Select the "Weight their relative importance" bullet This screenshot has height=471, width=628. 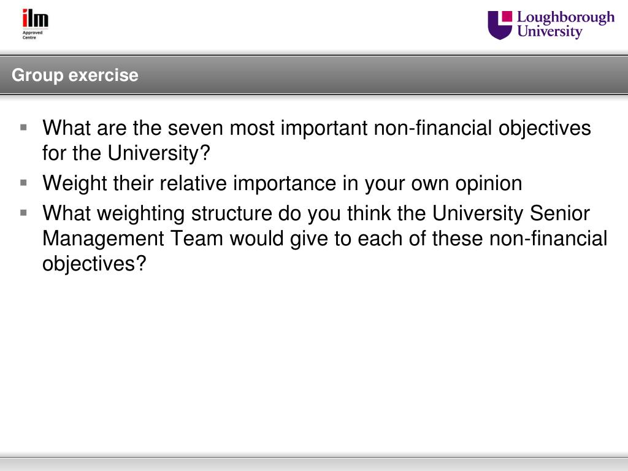(x=282, y=184)
